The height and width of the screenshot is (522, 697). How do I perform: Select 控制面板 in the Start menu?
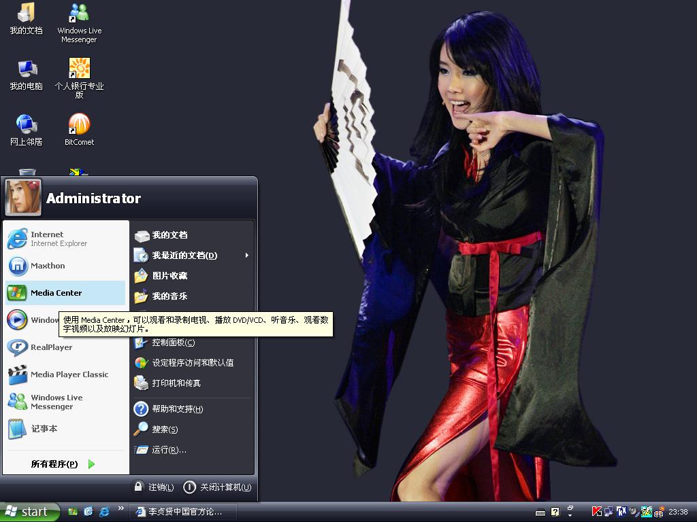(x=173, y=343)
